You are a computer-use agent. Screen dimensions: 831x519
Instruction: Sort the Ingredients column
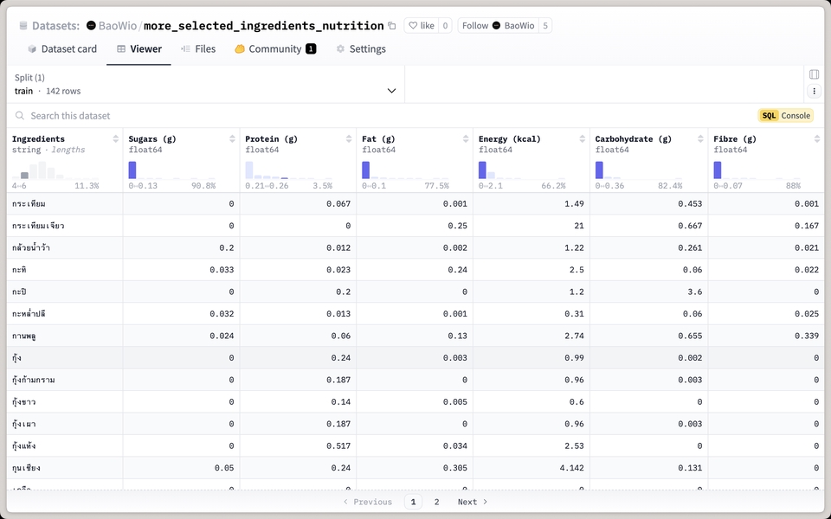point(115,138)
